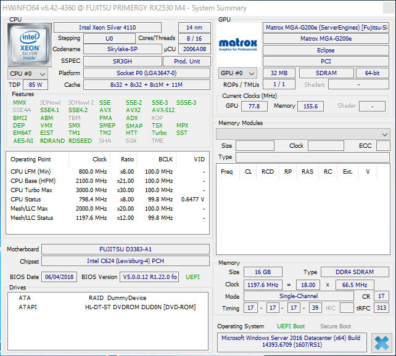
Task: Click the Windows Server 2016 Datacenter OS field
Action: coord(292,342)
